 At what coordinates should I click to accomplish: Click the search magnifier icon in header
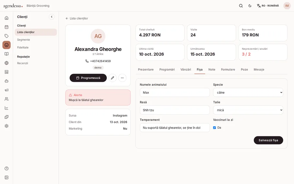pyautogui.click(x=241, y=6)
